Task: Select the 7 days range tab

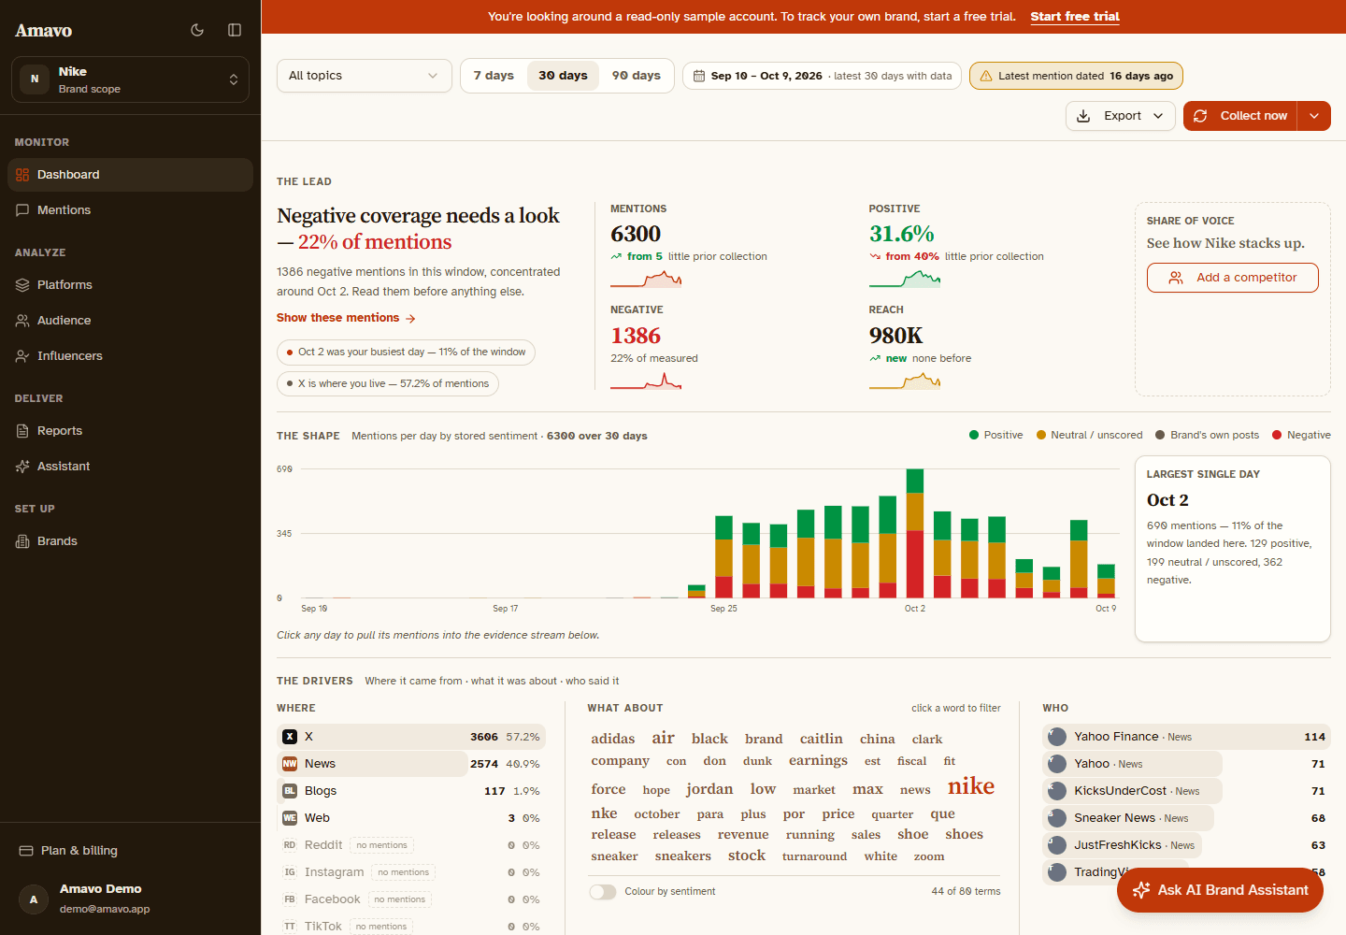Action: coord(494,76)
